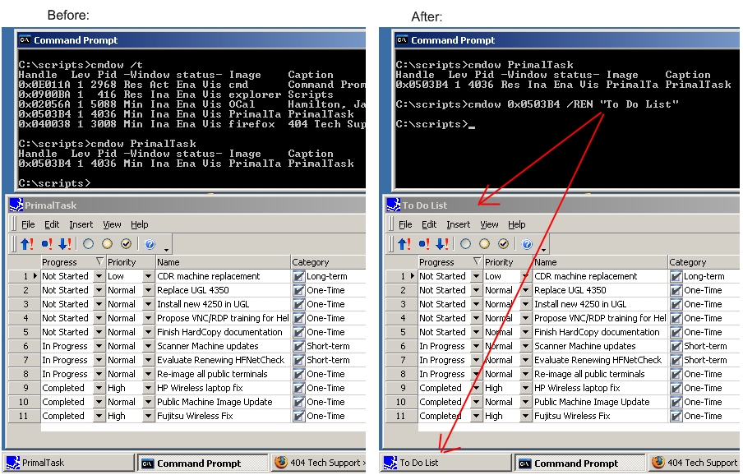Click normal priority red dot icon in PrimalTask toolbar

point(46,244)
